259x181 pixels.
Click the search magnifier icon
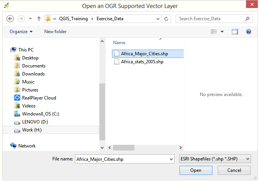pyautogui.click(x=247, y=19)
